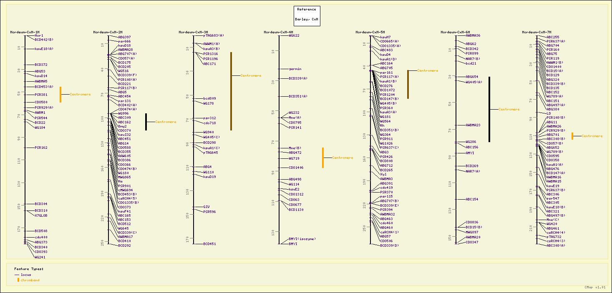Viewport: 612px width, 293px height.
Task: Select the black centromere bar on 2H
Action: point(146,122)
